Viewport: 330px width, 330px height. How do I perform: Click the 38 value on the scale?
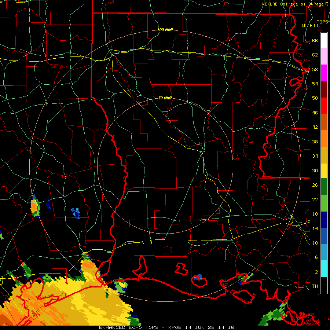pos(315,142)
